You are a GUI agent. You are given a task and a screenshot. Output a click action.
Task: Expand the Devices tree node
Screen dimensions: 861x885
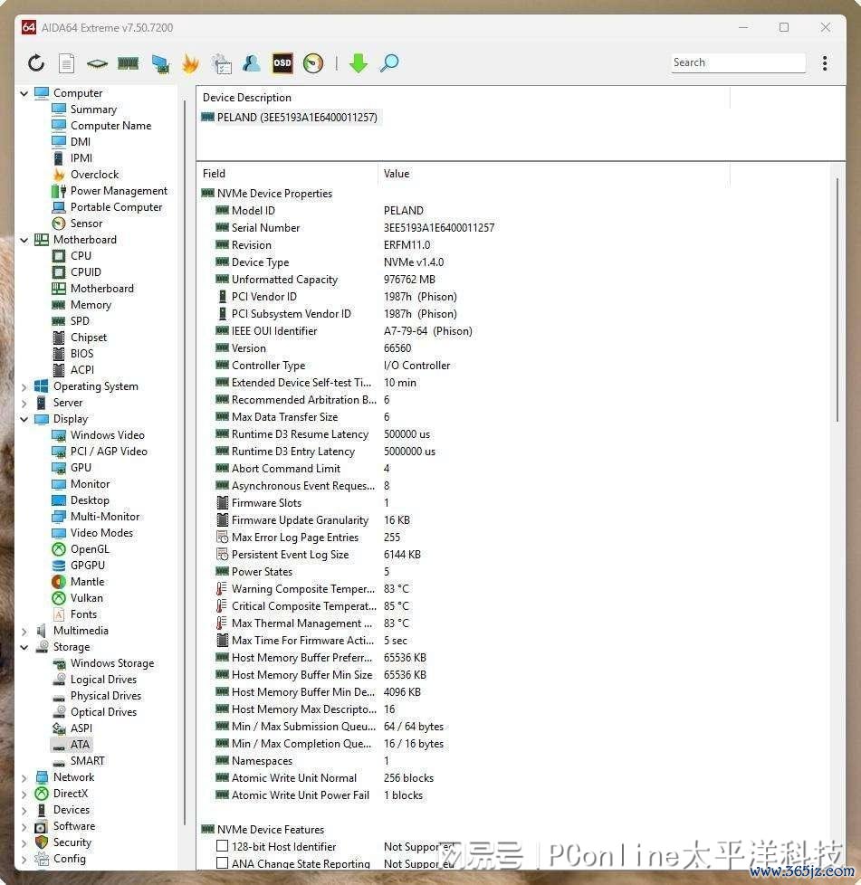tap(24, 811)
